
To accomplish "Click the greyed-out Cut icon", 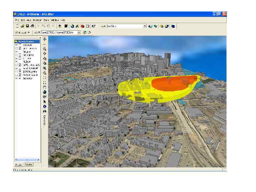I will [38, 26].
